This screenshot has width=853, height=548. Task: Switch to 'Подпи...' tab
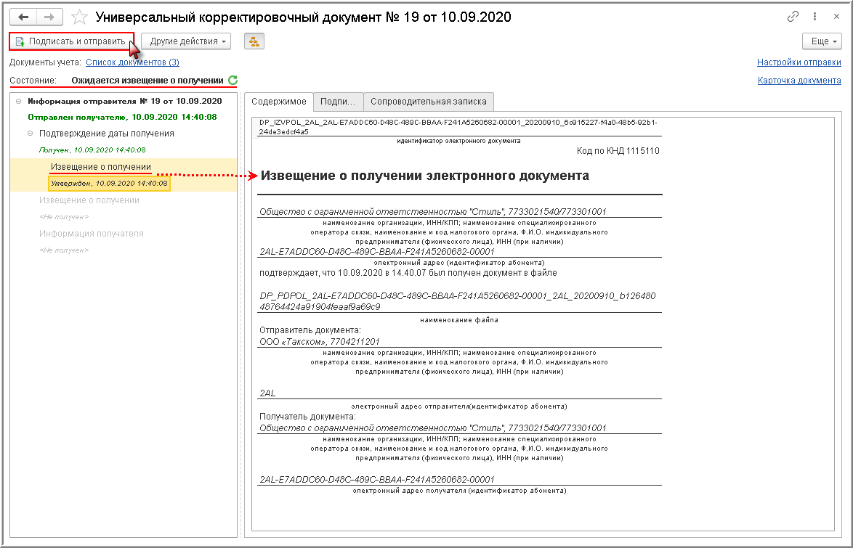click(338, 102)
